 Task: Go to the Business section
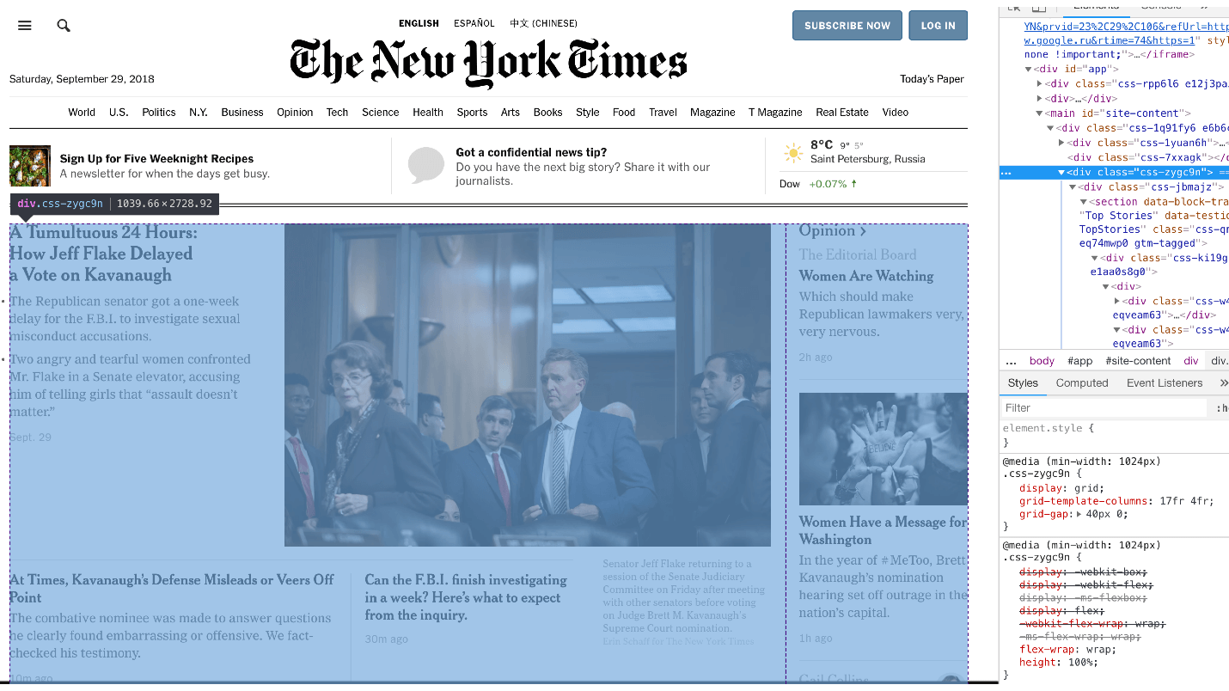pyautogui.click(x=242, y=113)
